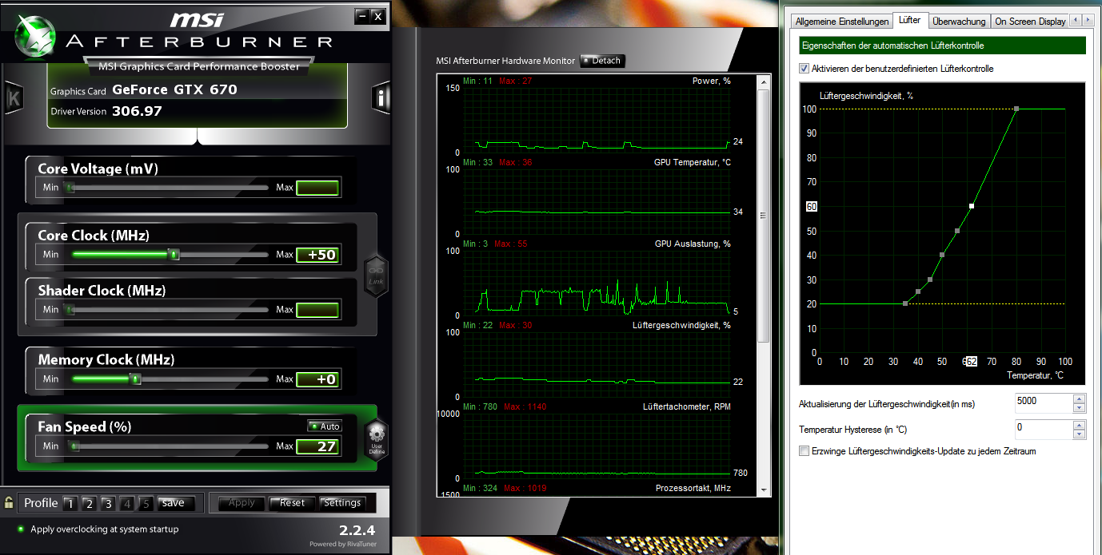Click the Core Clock slider handle
The width and height of the screenshot is (1102, 555).
tap(174, 255)
